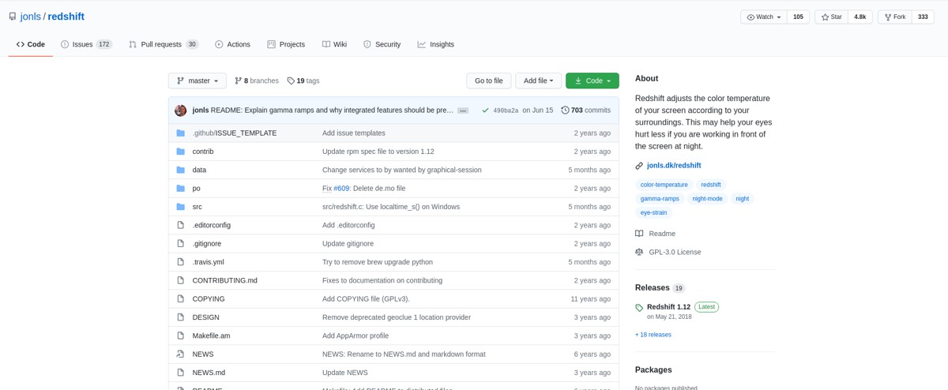The image size is (948, 390).
Task: Click the file icon beside .editorconfig
Action: point(180,225)
